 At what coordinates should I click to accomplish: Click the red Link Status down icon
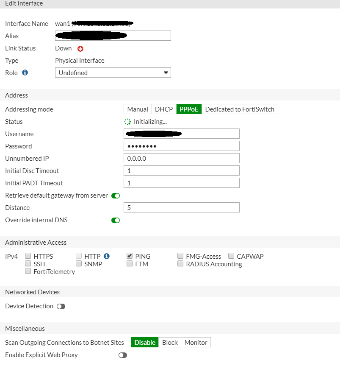tap(80, 49)
